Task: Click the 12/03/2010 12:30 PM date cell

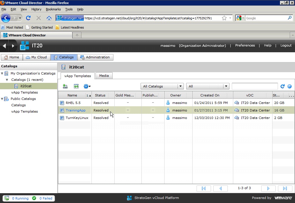Action: pos(212,118)
